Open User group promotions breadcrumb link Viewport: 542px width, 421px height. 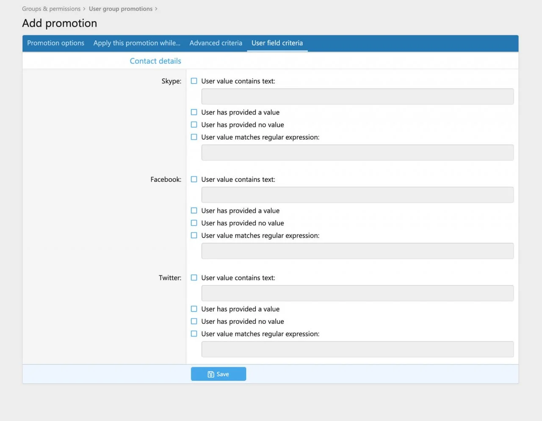click(121, 9)
